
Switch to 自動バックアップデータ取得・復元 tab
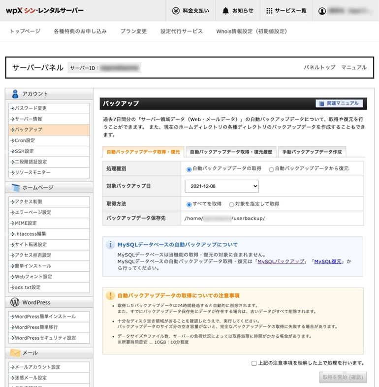pos(143,152)
